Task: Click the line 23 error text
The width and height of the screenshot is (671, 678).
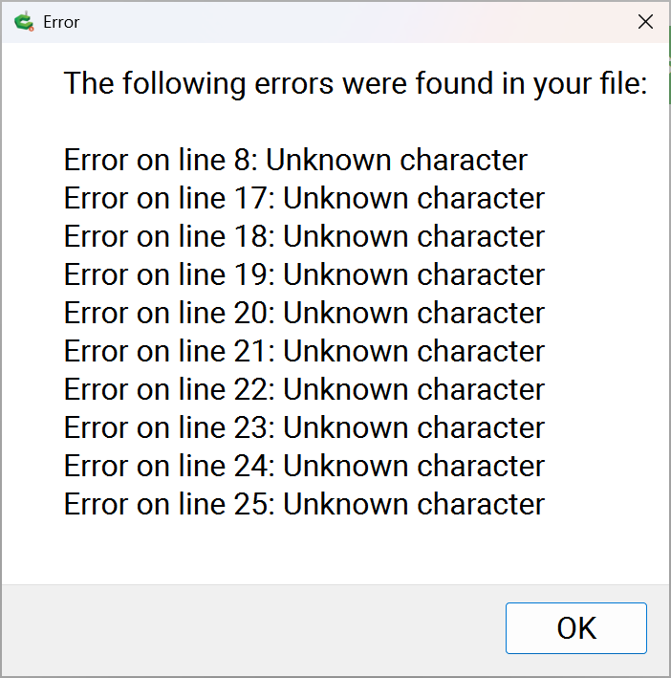Action: coord(304,427)
